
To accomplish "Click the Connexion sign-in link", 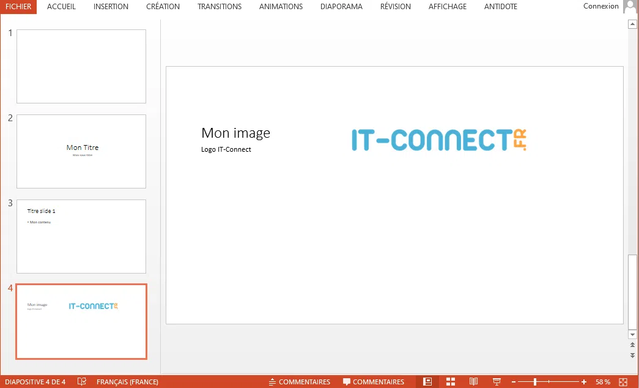I will (600, 6).
